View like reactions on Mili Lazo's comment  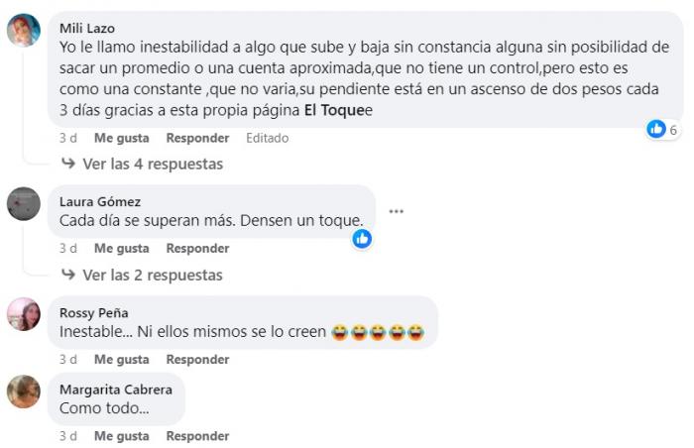[662, 129]
